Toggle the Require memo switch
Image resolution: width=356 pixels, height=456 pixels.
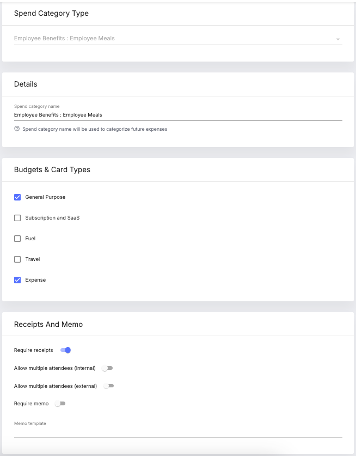(x=60, y=404)
